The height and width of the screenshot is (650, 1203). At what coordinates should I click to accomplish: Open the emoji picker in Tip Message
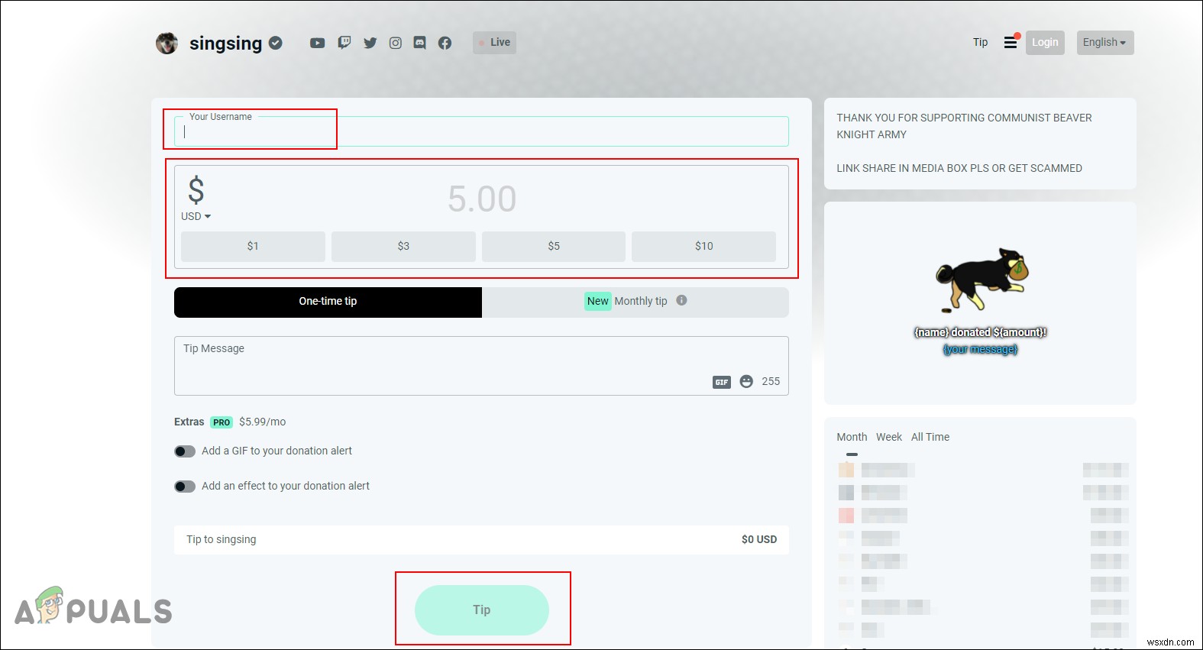[746, 381]
